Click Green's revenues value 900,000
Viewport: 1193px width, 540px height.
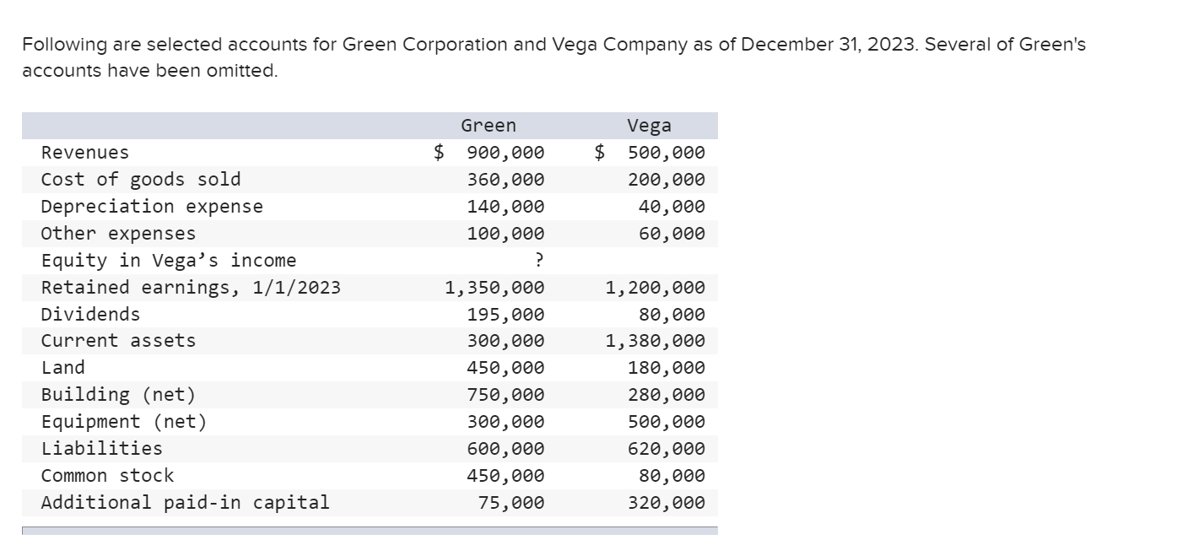coord(505,153)
